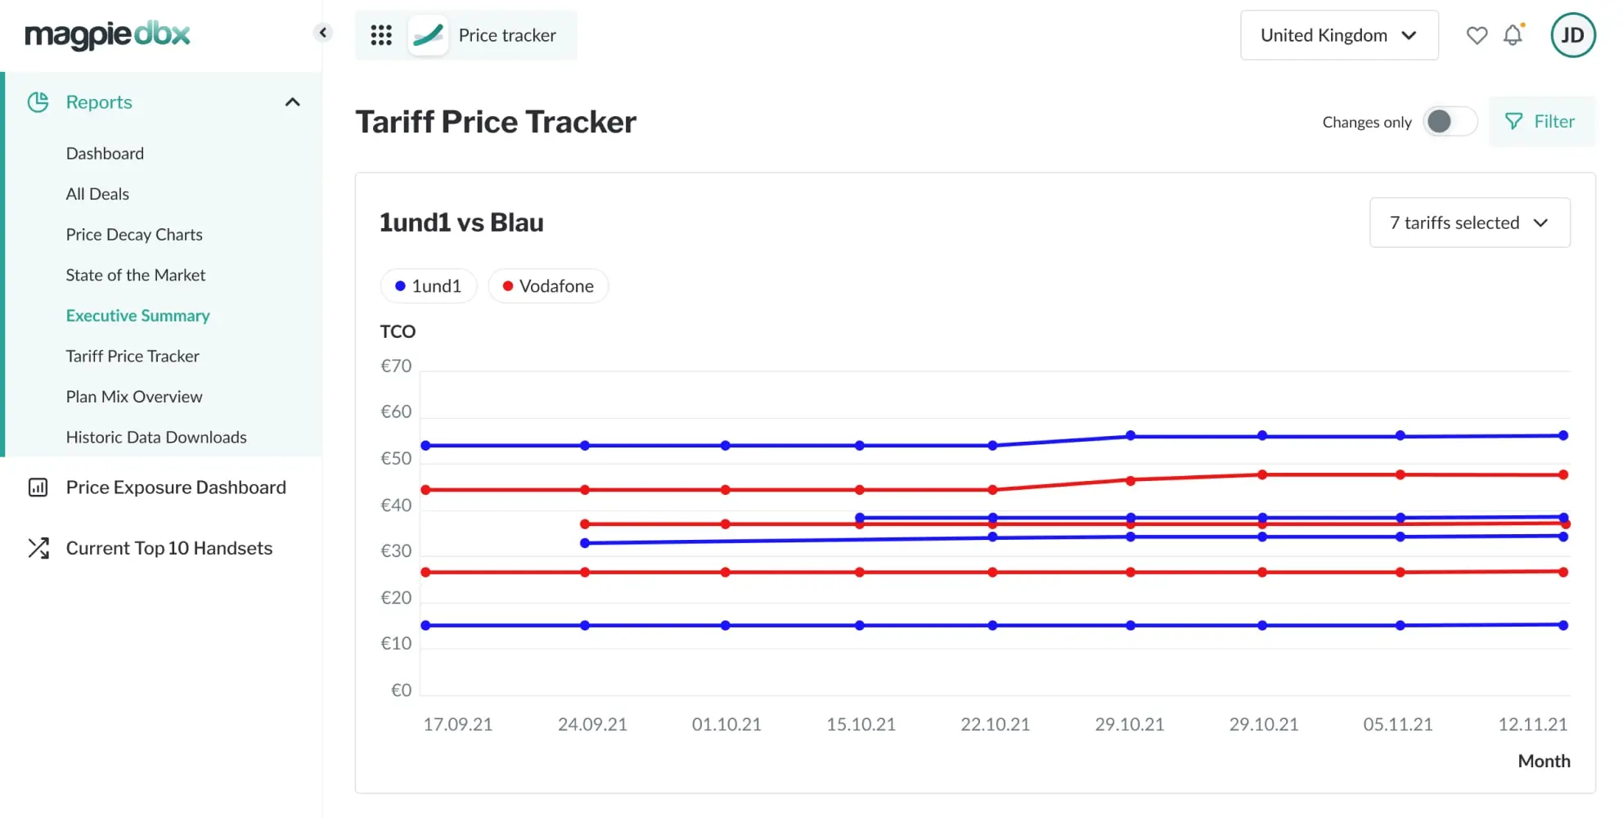The height and width of the screenshot is (818, 1623).
Task: Open the 7 tariffs selected dropdown
Action: pyautogui.click(x=1469, y=222)
